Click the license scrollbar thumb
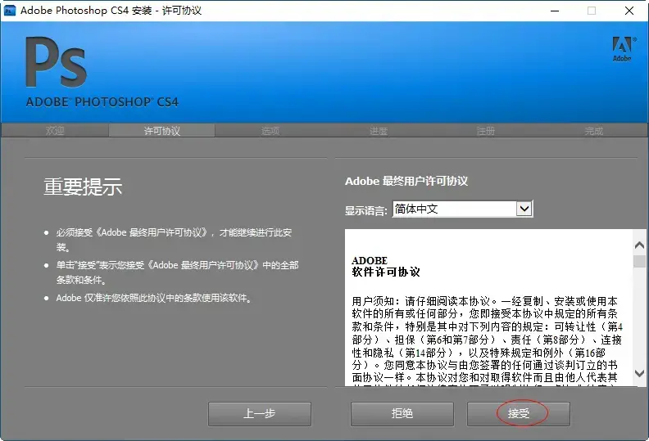Screen dimensions: 649x441 [x=639, y=261]
